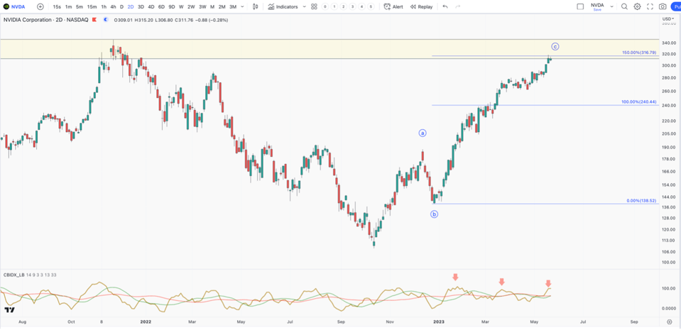
Task: Start bar Replay mode
Action: point(421,7)
